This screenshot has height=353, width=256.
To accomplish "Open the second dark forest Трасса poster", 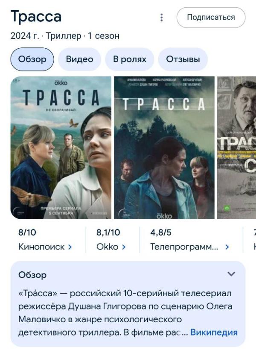I will [x=164, y=148].
